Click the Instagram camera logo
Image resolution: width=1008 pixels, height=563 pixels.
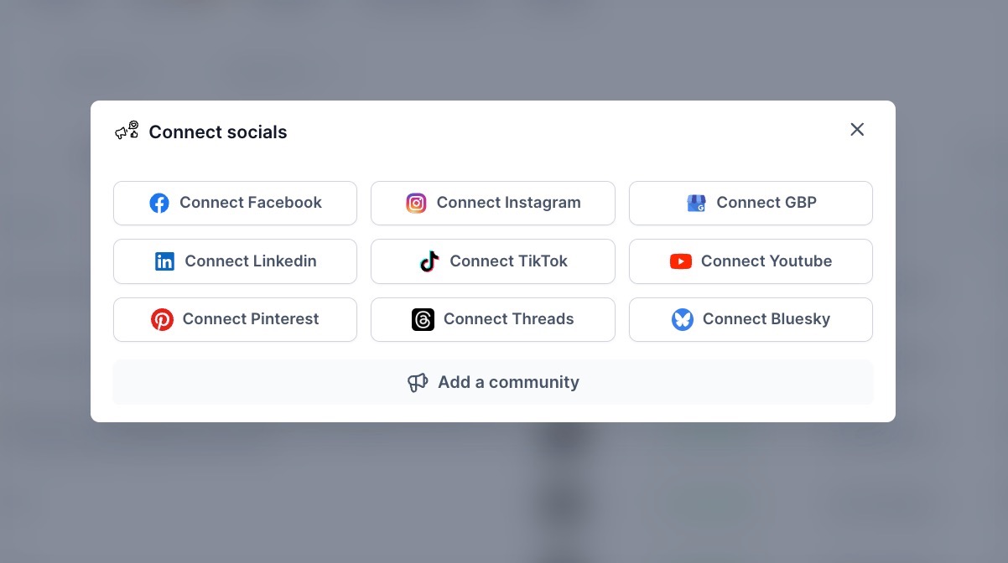click(416, 203)
